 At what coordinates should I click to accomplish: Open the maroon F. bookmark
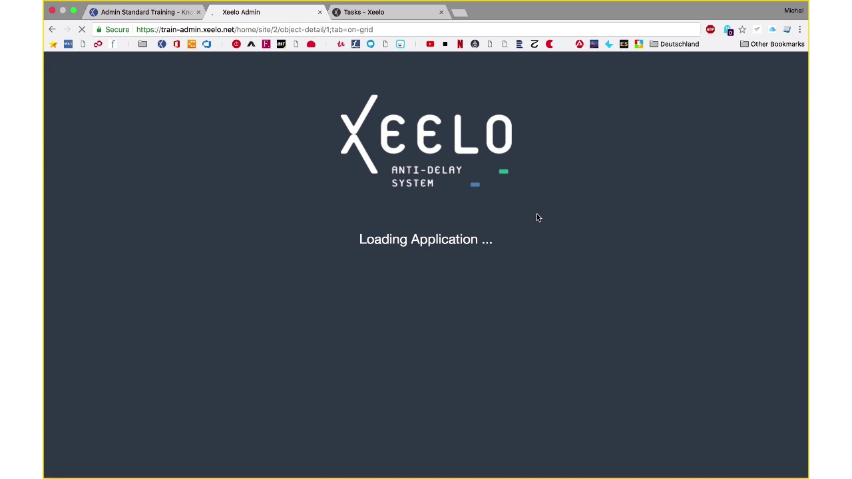tap(266, 44)
